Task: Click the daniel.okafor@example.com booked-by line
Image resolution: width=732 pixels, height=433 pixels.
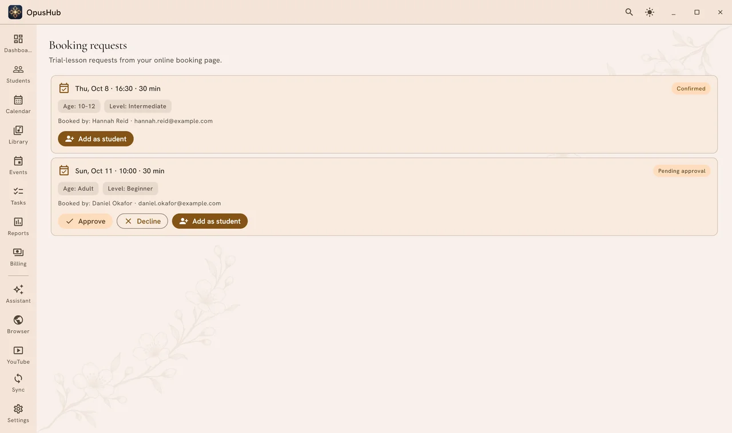Action: (140, 204)
